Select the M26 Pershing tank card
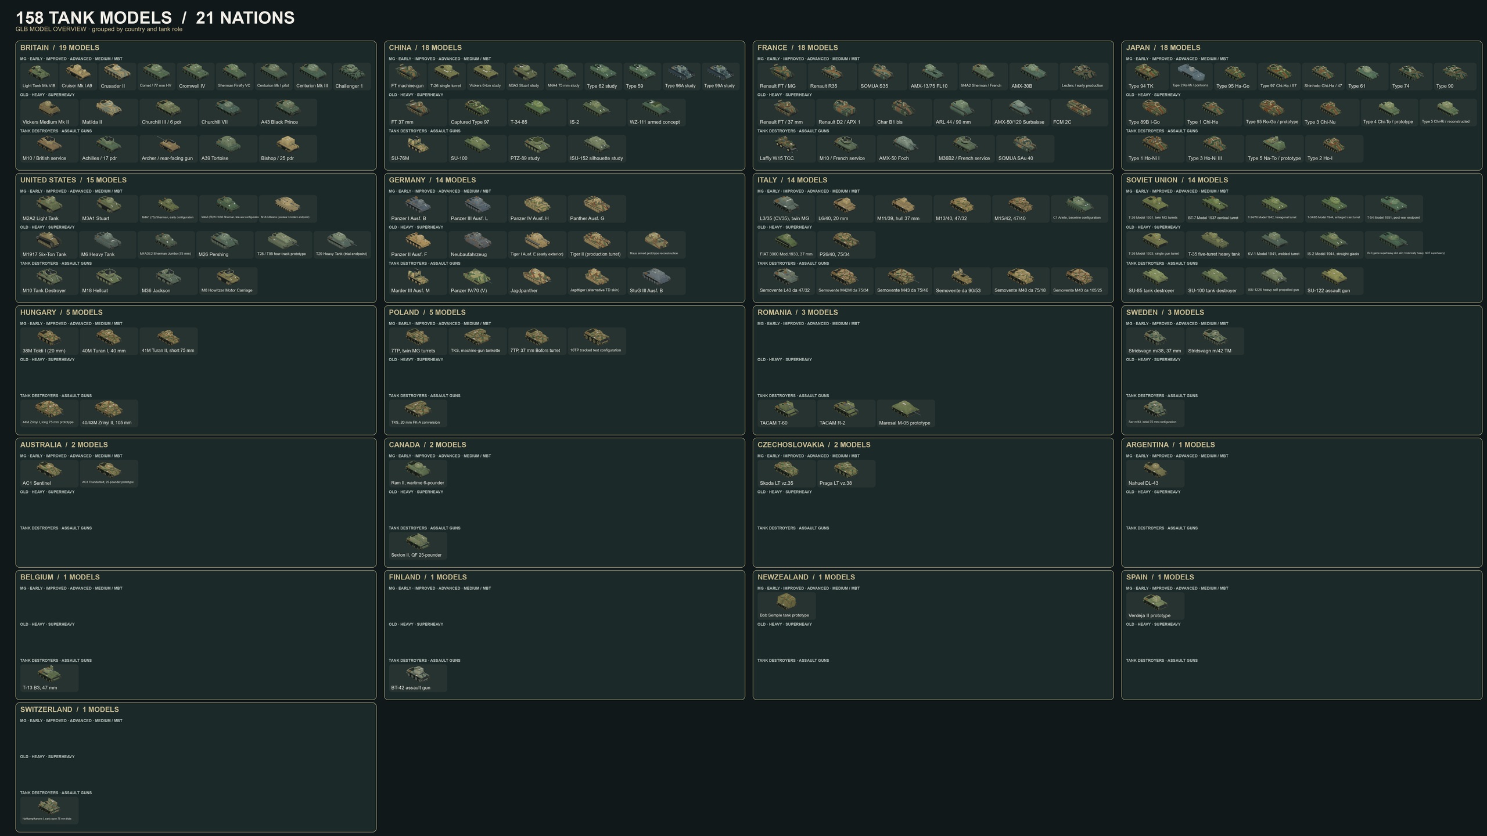Image resolution: width=1487 pixels, height=836 pixels. click(224, 245)
